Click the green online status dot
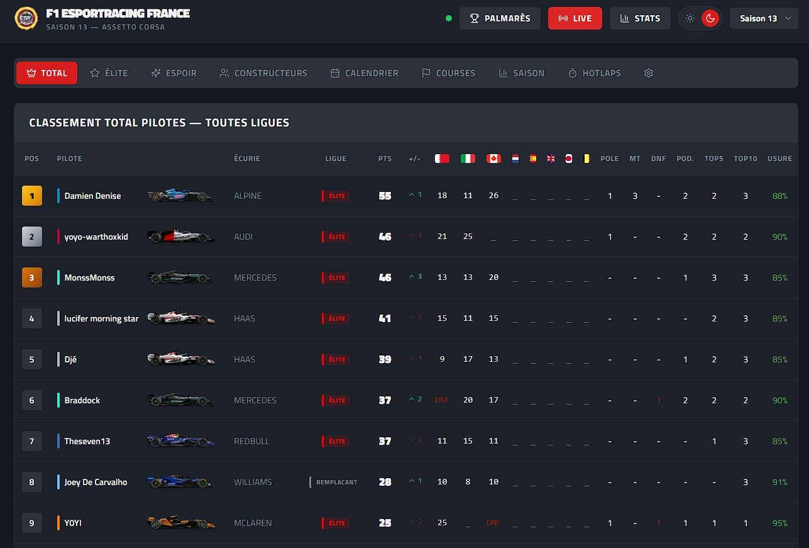The height and width of the screenshot is (548, 809). [x=449, y=18]
